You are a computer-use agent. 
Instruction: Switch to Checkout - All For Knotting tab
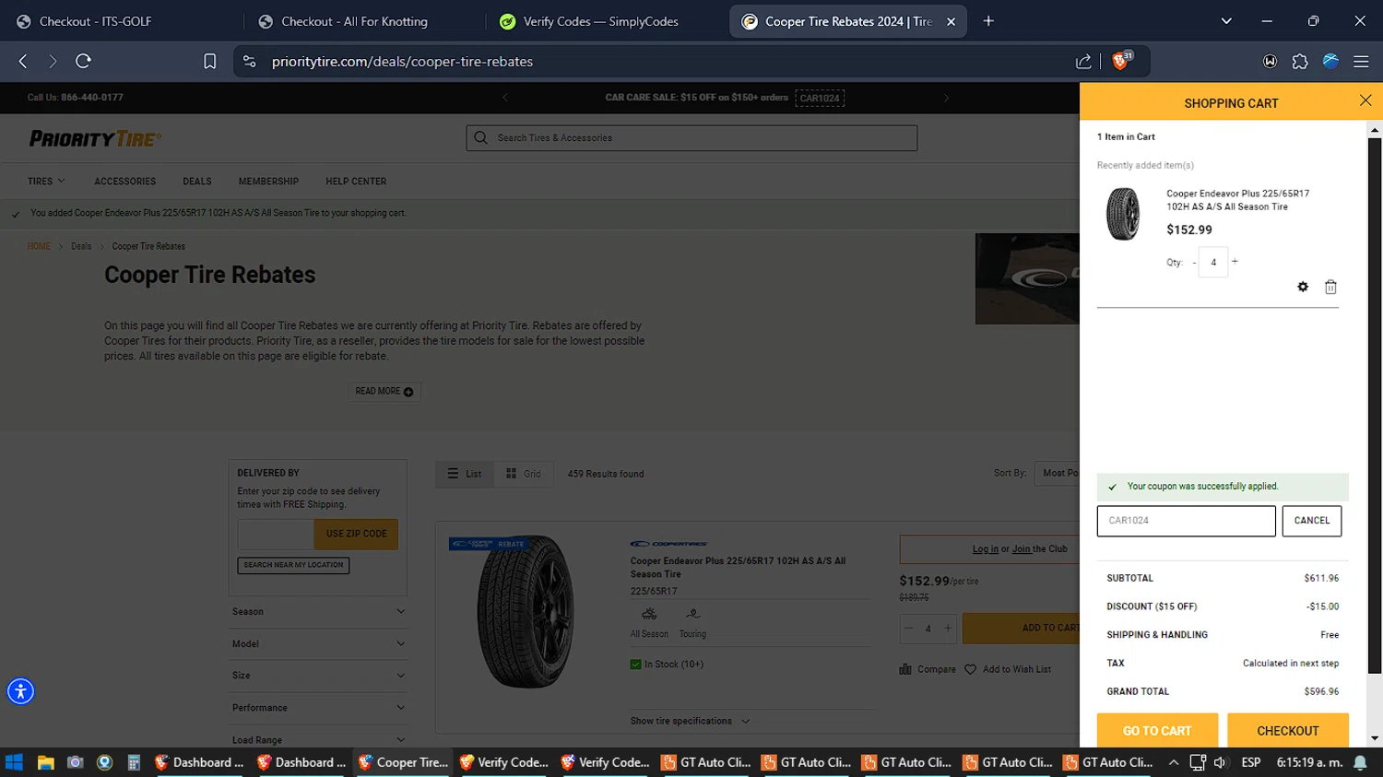coord(362,21)
